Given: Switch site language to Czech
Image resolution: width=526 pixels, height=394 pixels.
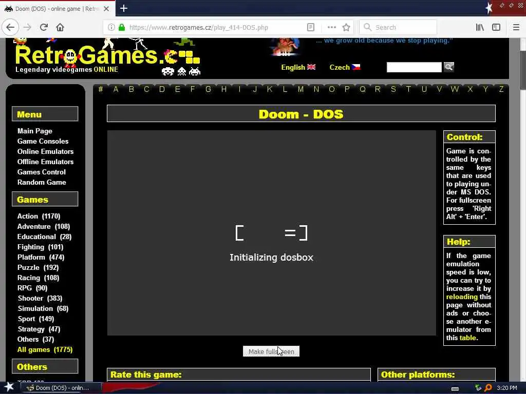Looking at the screenshot, I should tap(345, 67).
